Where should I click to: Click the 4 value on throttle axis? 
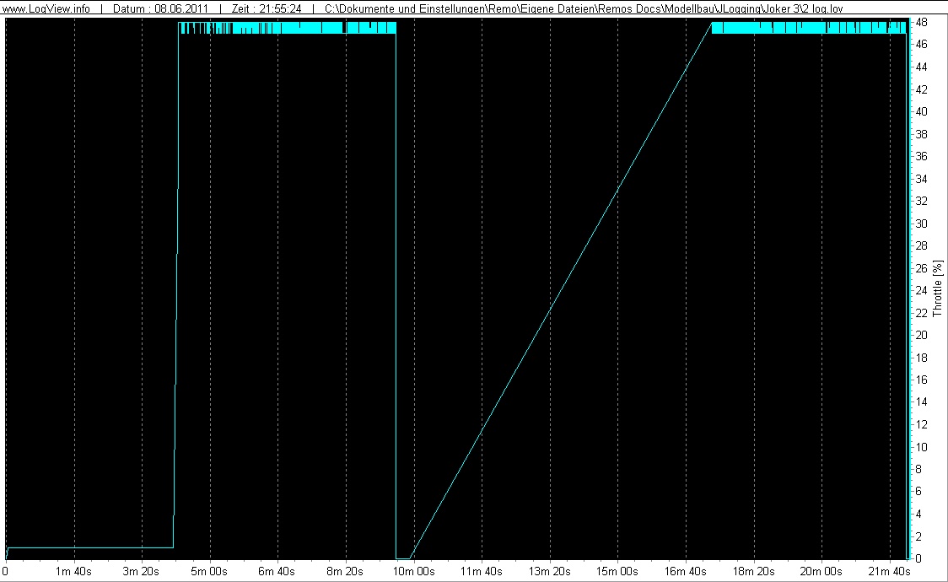point(919,514)
